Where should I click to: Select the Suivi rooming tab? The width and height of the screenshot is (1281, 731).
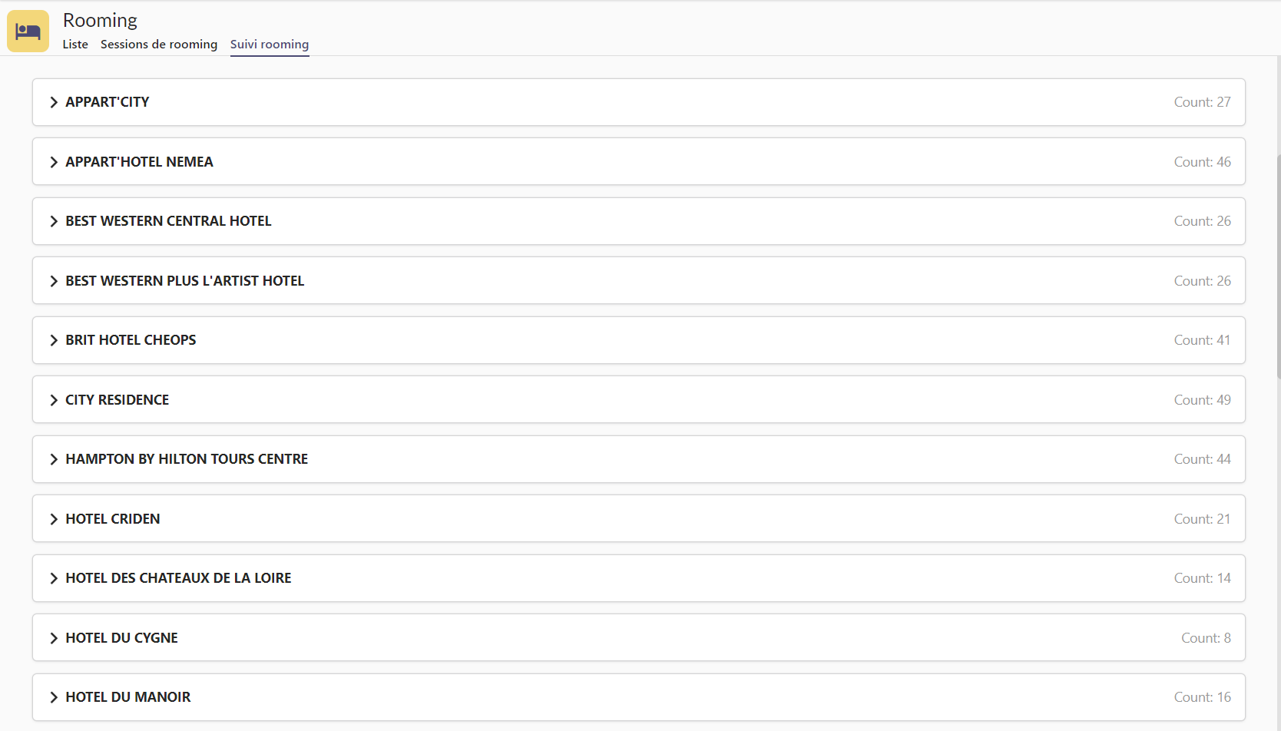tap(270, 45)
